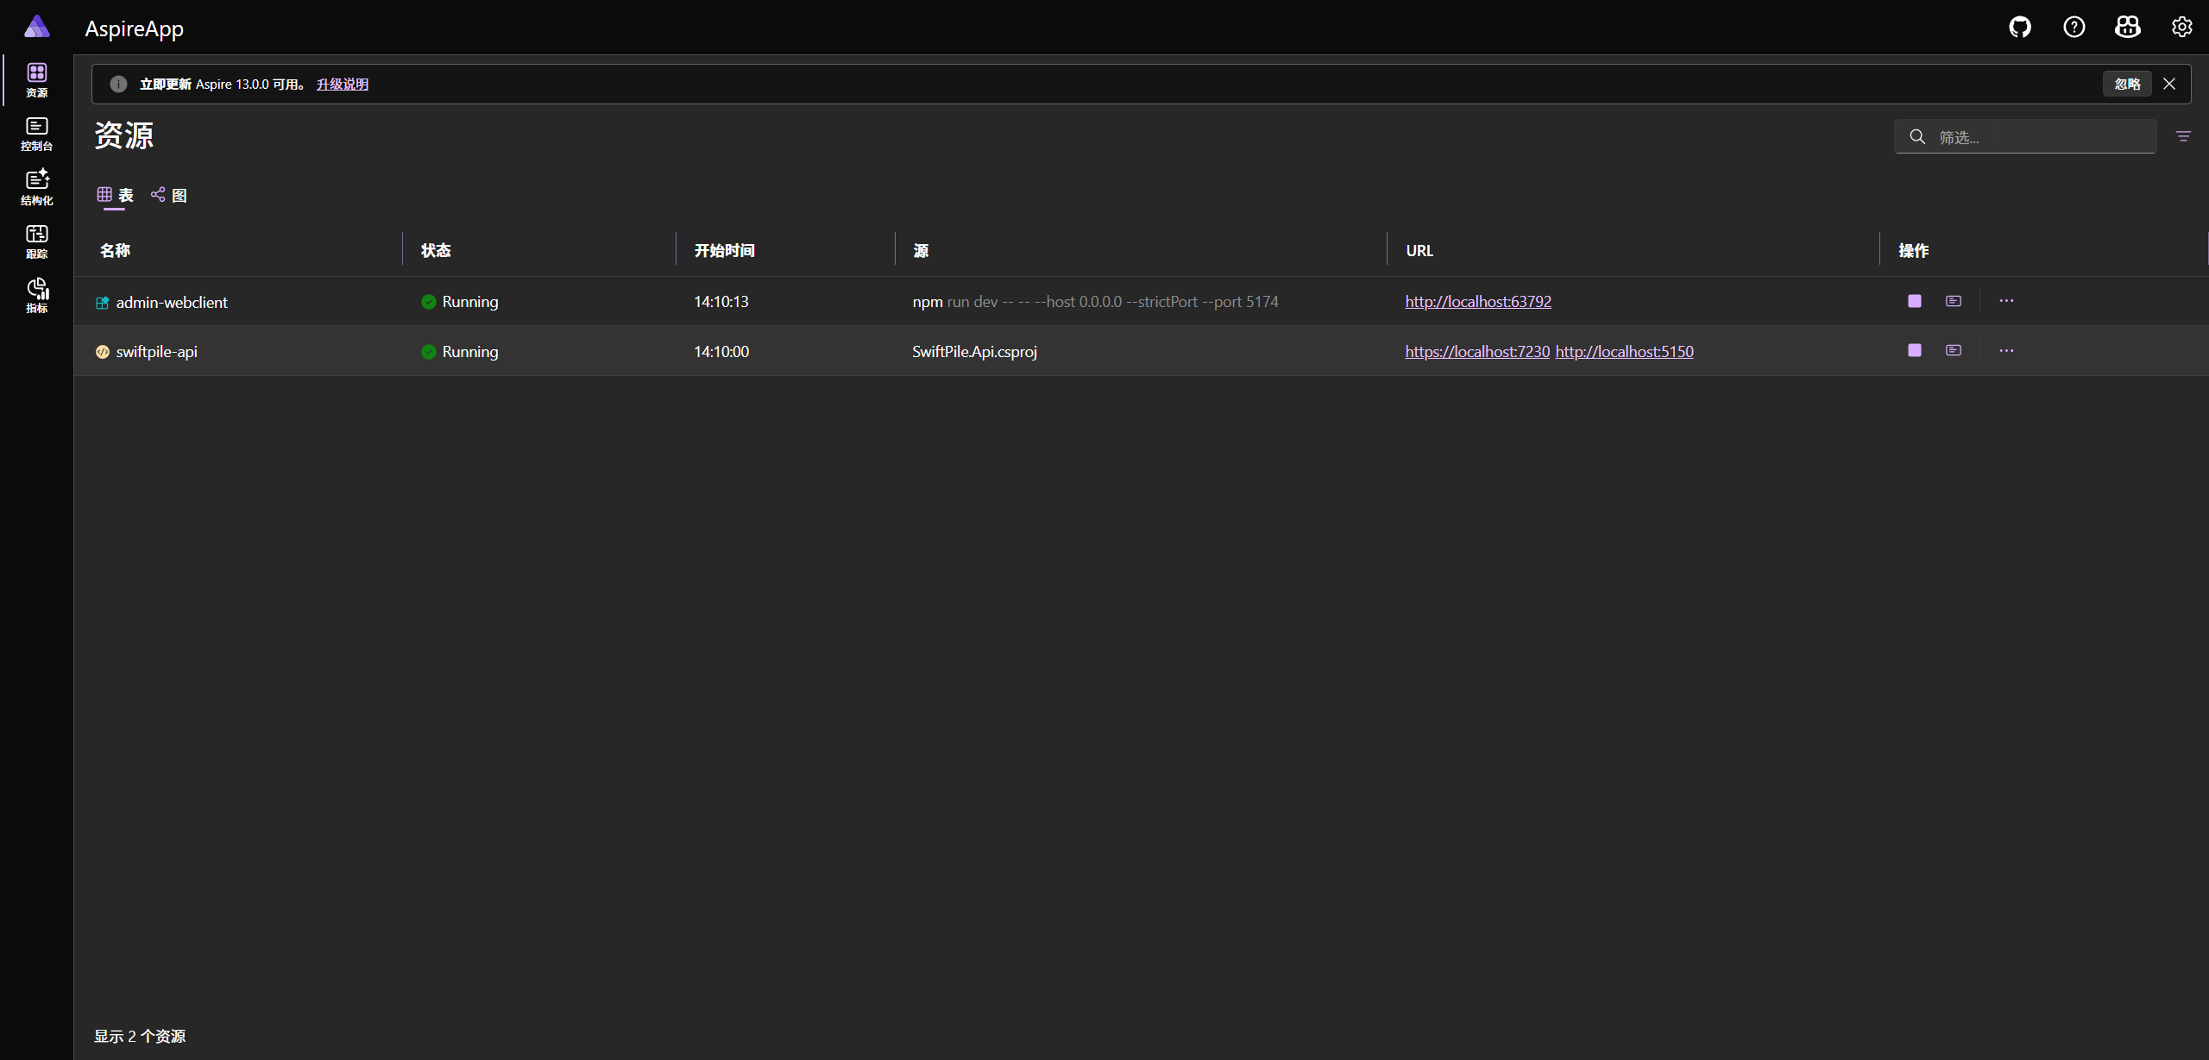Stop the admin-webclient resource
This screenshot has height=1060, width=2209.
1915,301
